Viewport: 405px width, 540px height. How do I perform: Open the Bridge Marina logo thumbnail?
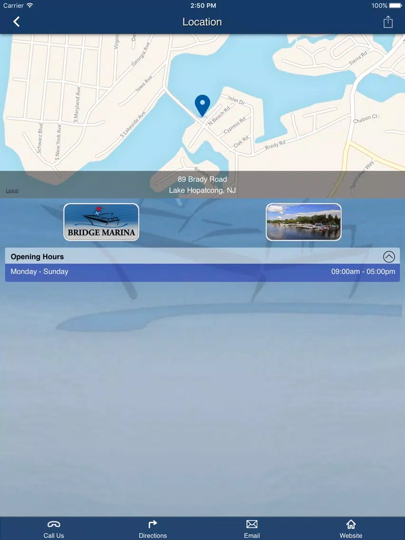(x=101, y=222)
